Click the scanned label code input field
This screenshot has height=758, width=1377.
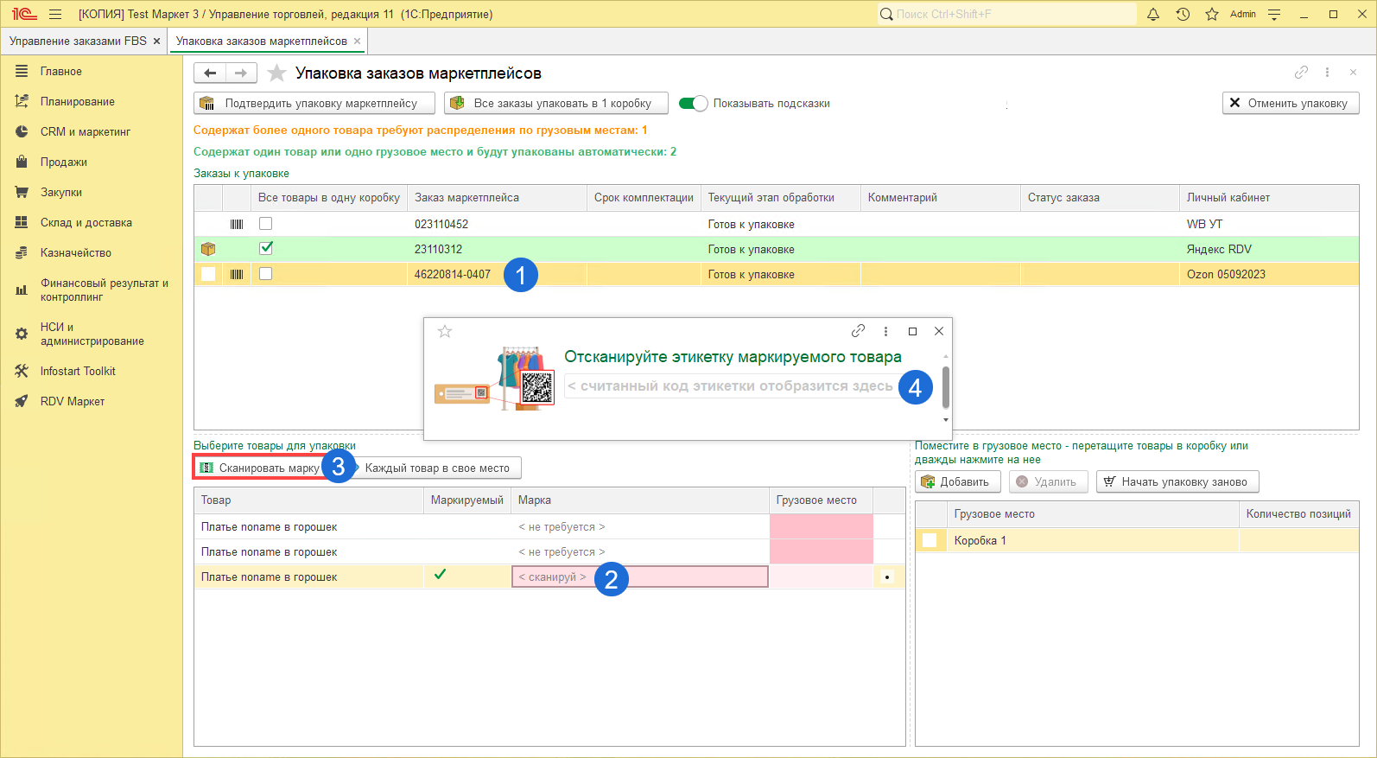pos(730,386)
